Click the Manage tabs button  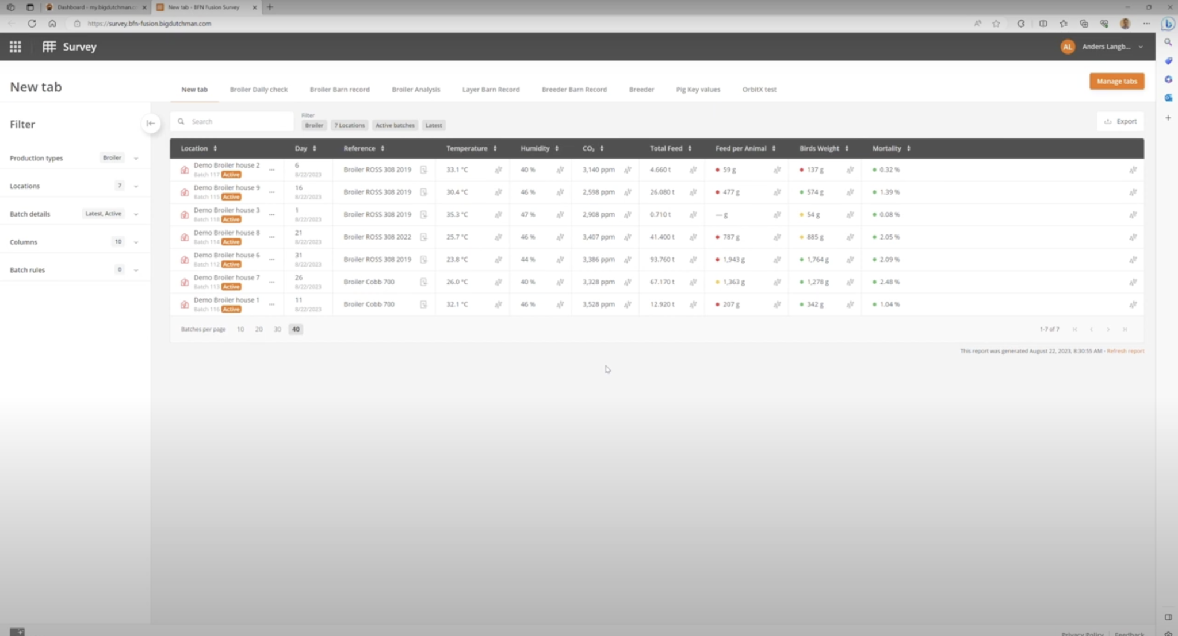coord(1116,81)
